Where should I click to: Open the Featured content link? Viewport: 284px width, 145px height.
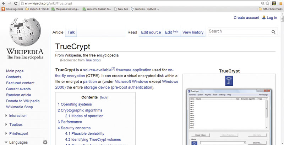(x=20, y=83)
